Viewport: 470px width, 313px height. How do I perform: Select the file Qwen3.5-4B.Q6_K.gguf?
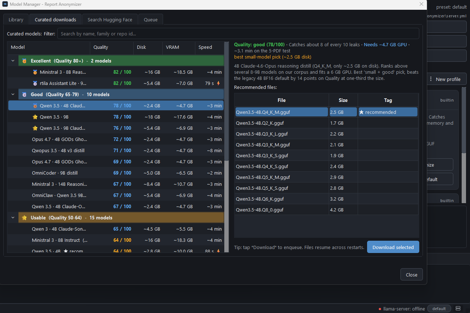(282, 199)
